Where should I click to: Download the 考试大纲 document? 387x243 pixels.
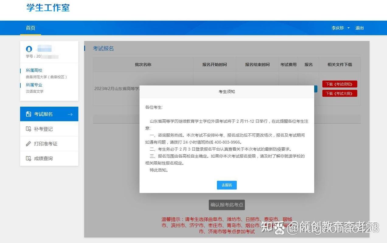(x=340, y=93)
